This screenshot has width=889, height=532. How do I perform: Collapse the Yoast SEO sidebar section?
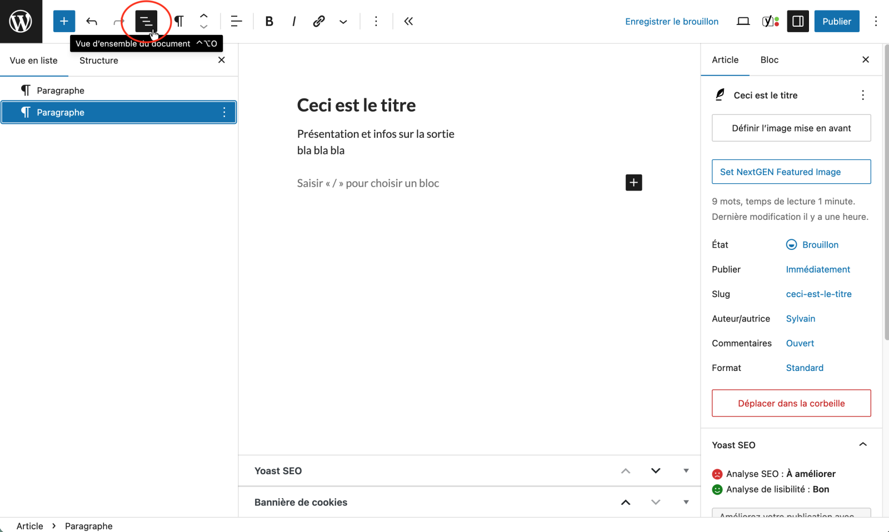click(x=862, y=444)
